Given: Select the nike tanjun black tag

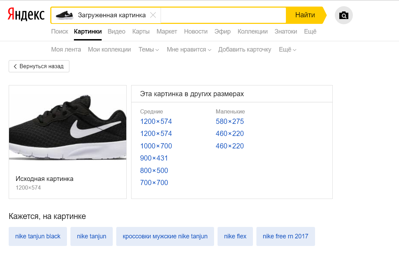Looking at the screenshot, I should click(38, 237).
